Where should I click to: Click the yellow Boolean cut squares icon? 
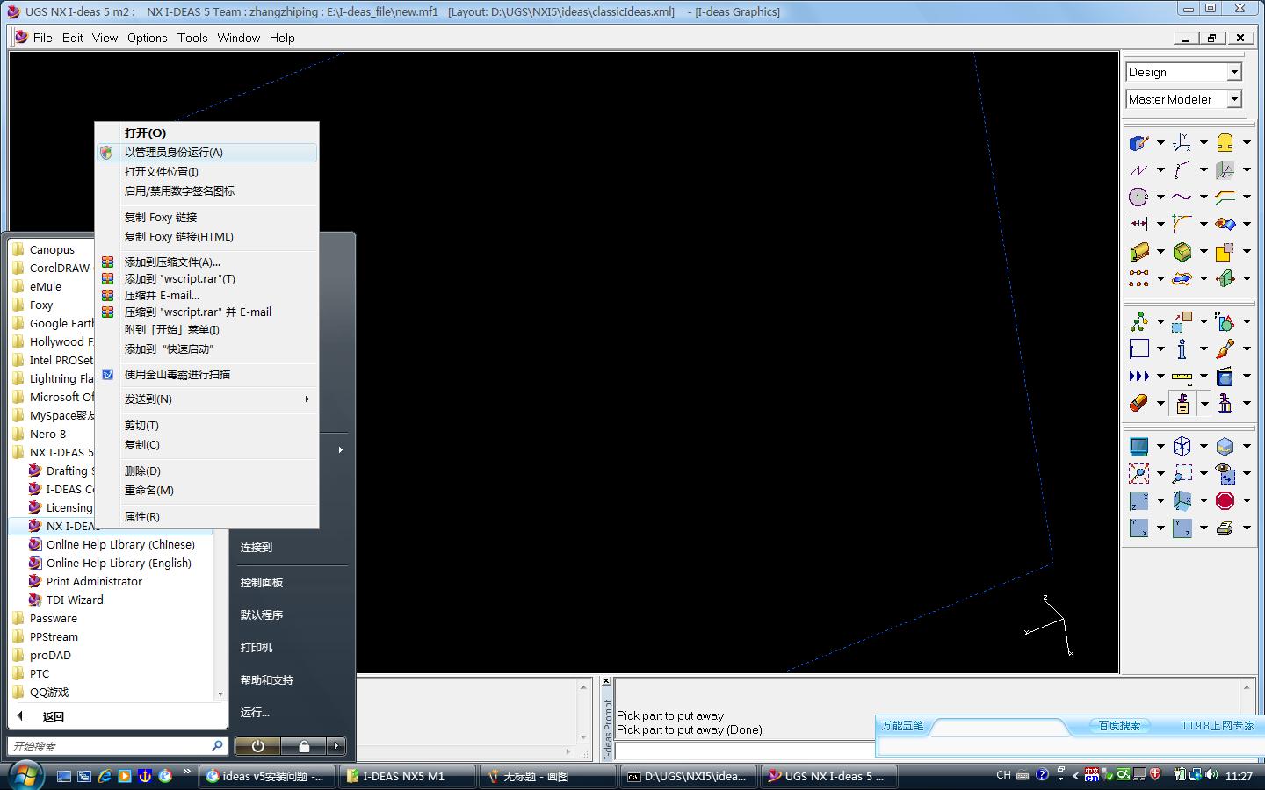point(1225,252)
